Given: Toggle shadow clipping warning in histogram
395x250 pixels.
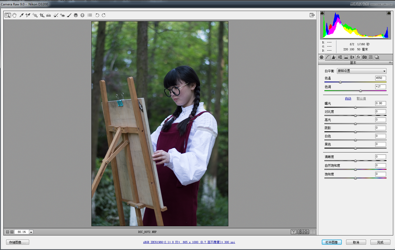Looking at the screenshot, I should point(322,13).
